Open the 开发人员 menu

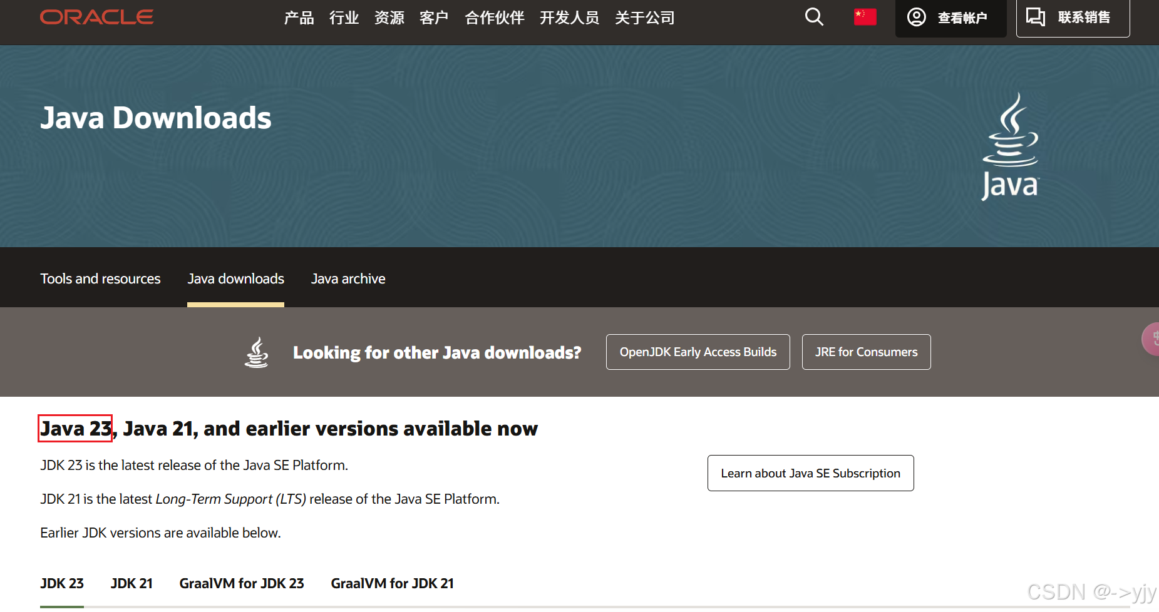tap(569, 18)
